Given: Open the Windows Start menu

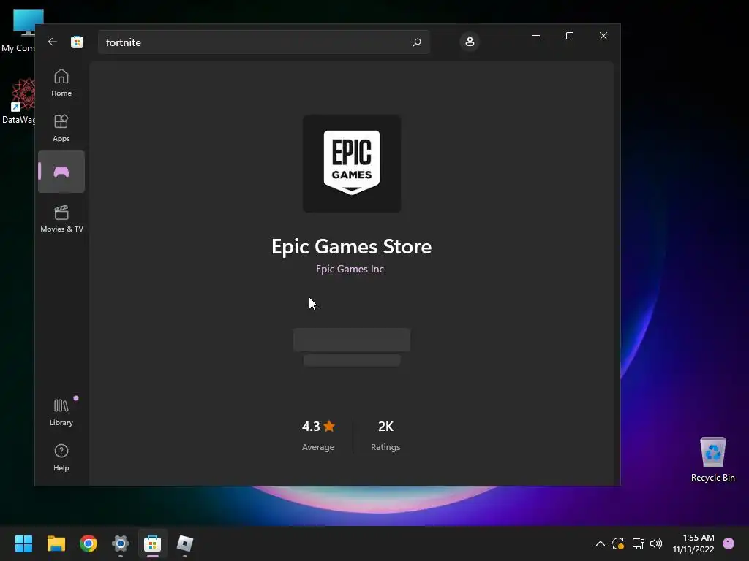Looking at the screenshot, I should (23, 543).
